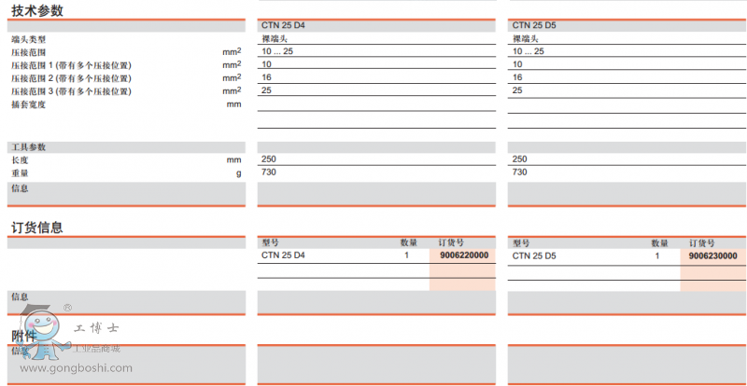Select the 端头类型 row label
The width and height of the screenshot is (747, 386).
(28, 39)
